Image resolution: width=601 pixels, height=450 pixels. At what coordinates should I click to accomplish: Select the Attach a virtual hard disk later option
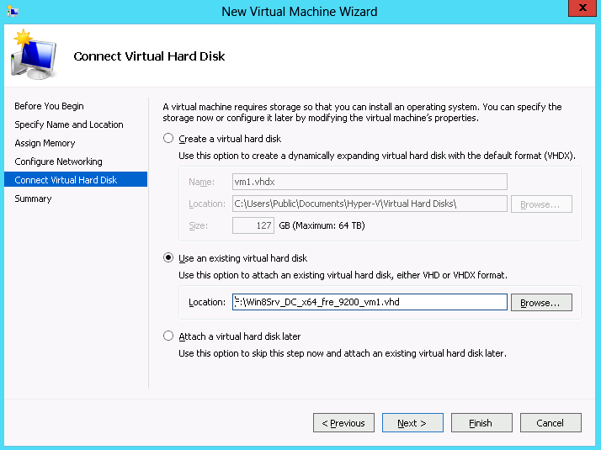168,336
